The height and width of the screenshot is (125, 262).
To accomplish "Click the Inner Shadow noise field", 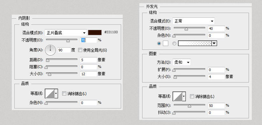I will coord(89,103).
